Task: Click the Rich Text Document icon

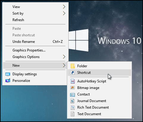Action: click(x=73, y=107)
